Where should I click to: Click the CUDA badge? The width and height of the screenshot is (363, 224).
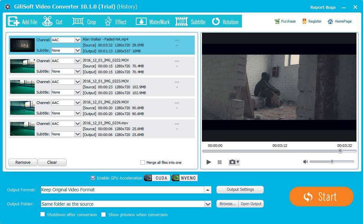(157, 178)
